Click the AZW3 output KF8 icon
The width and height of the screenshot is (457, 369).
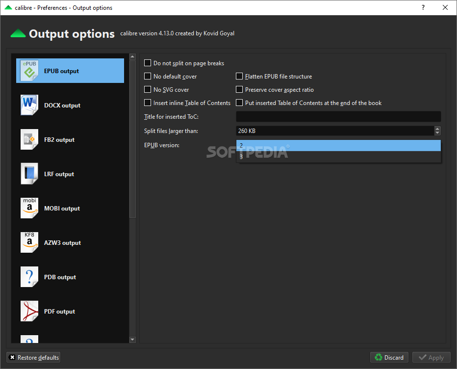pyautogui.click(x=29, y=242)
